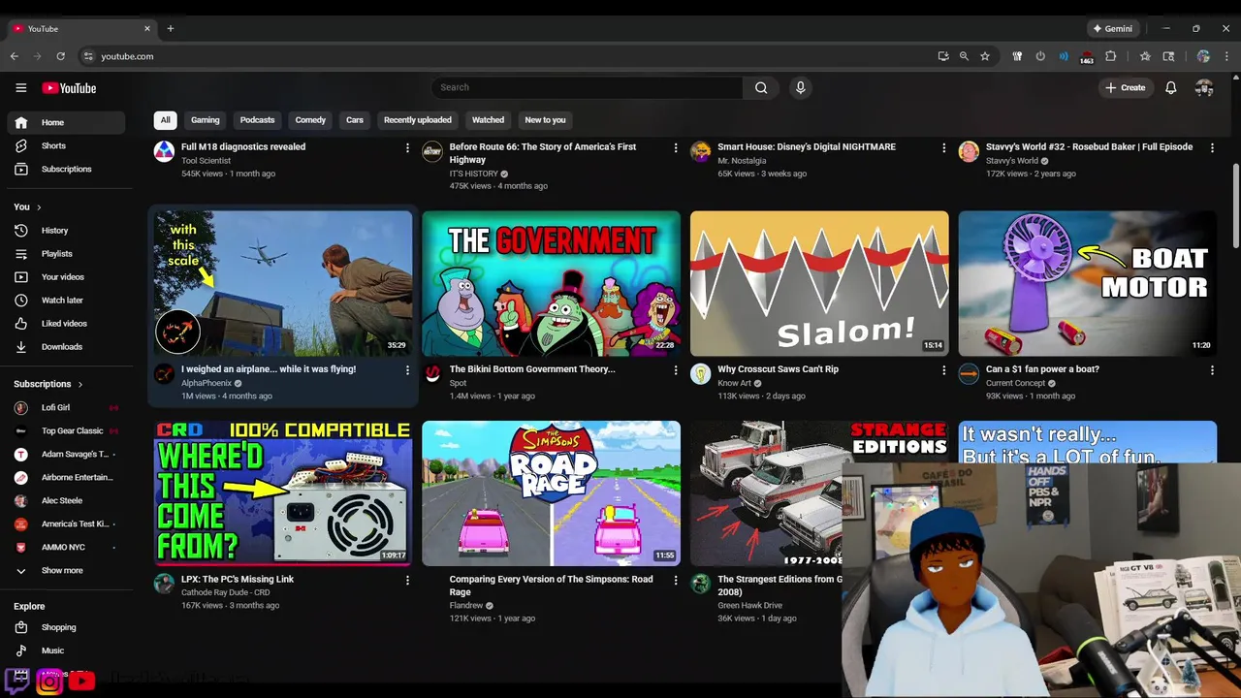The width and height of the screenshot is (1241, 698).
Task: Click the YouTube logo
Action: 69,88
